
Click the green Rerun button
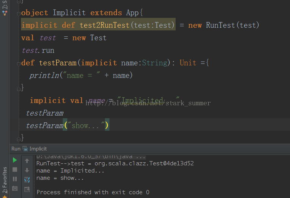tap(15, 160)
